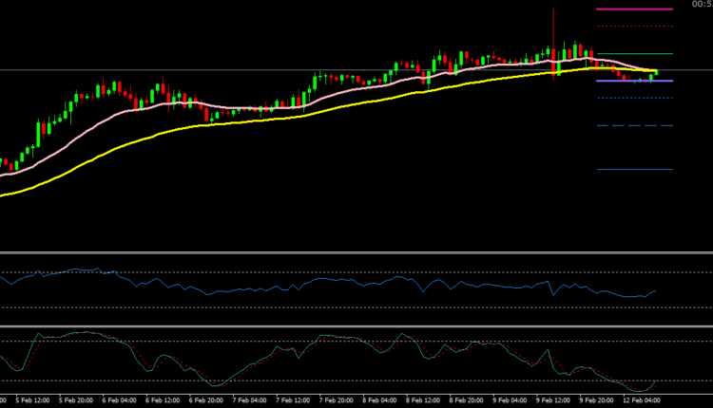The image size is (713, 408).
Task: Click the 5 Feb 12:00 time label
Action: pyautogui.click(x=19, y=400)
